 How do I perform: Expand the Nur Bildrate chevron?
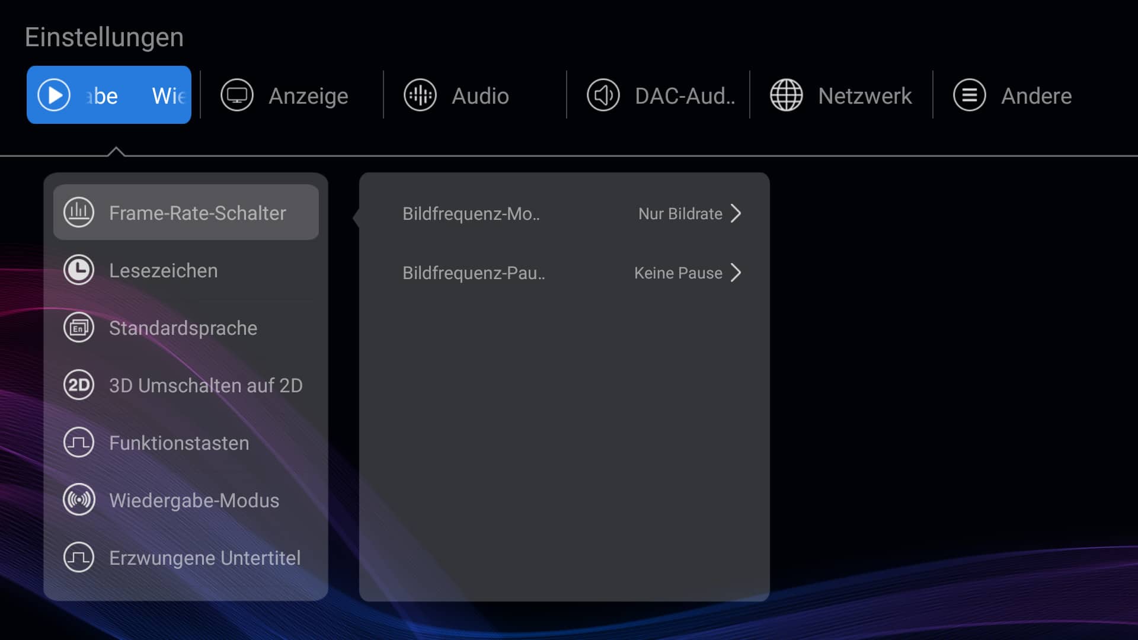click(736, 213)
